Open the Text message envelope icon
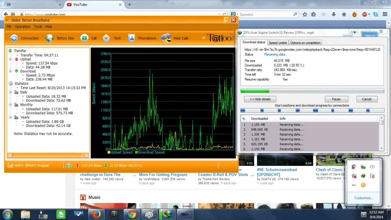Screen dimensions: 391x220 click(x=106, y=38)
